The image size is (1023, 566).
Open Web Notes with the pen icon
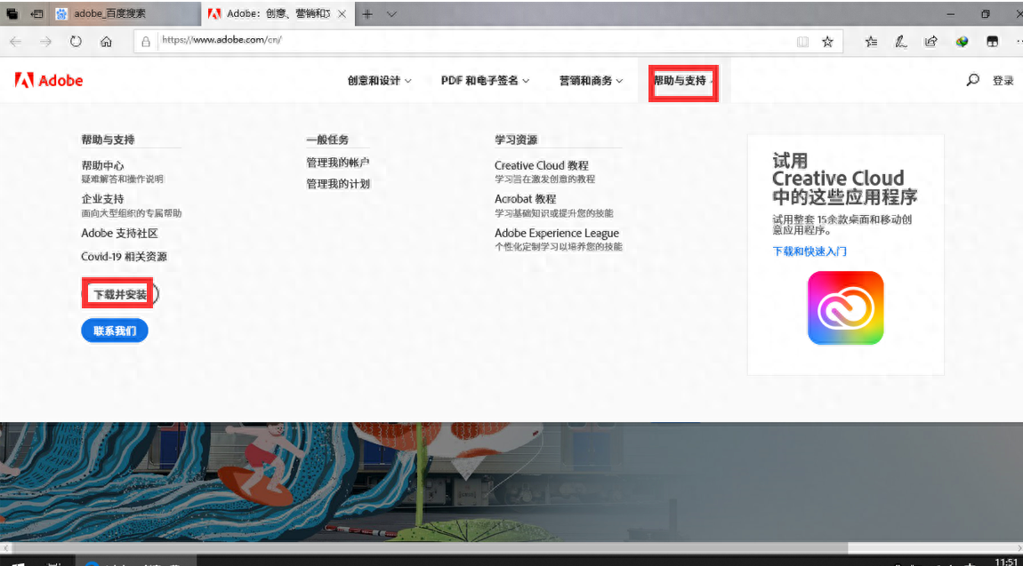[900, 41]
